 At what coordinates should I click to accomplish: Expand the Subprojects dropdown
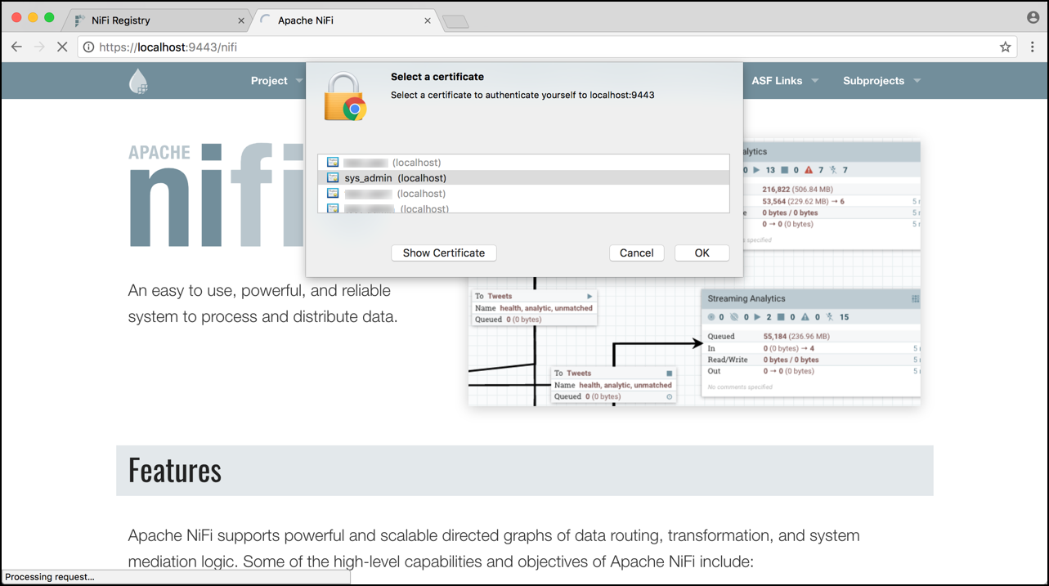[881, 80]
